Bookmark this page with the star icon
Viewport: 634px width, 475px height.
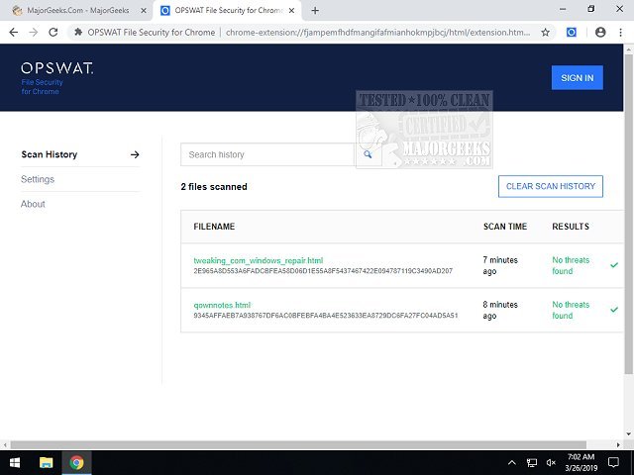(546, 33)
